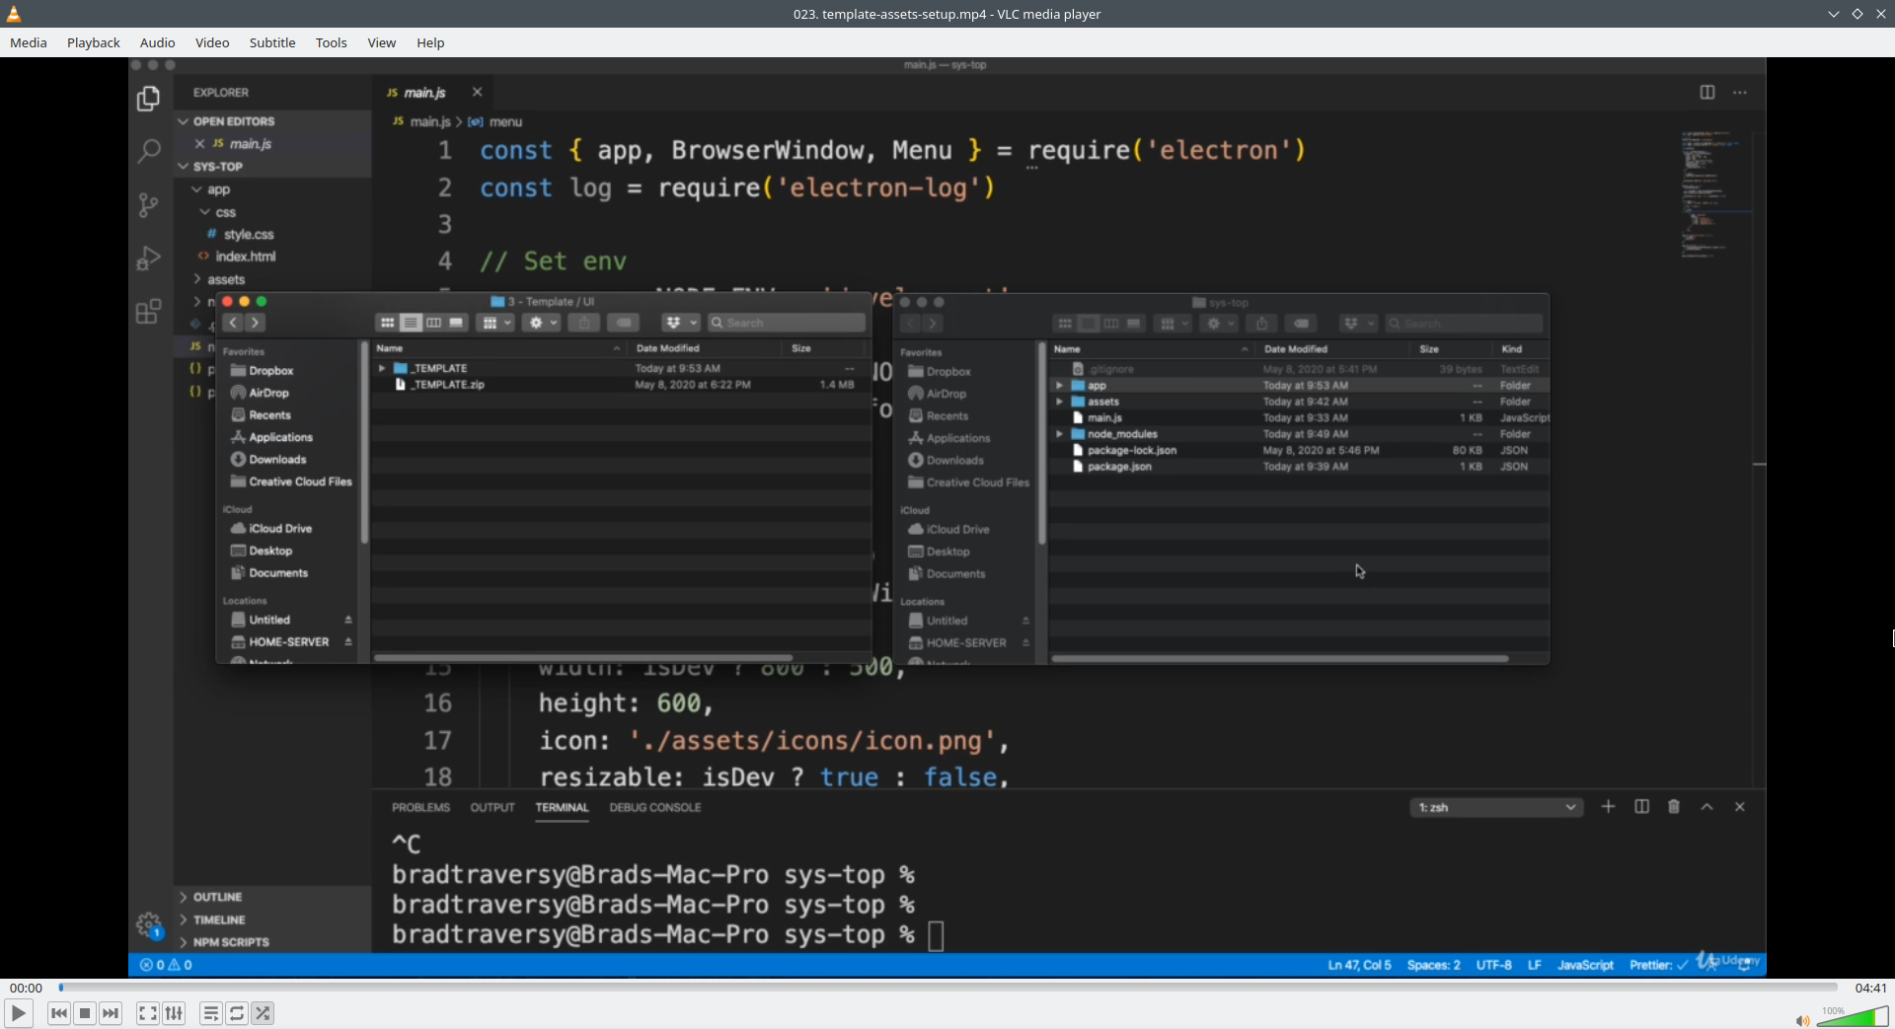Jump back to the previous media item
1895x1029 pixels.
pos(58,1013)
